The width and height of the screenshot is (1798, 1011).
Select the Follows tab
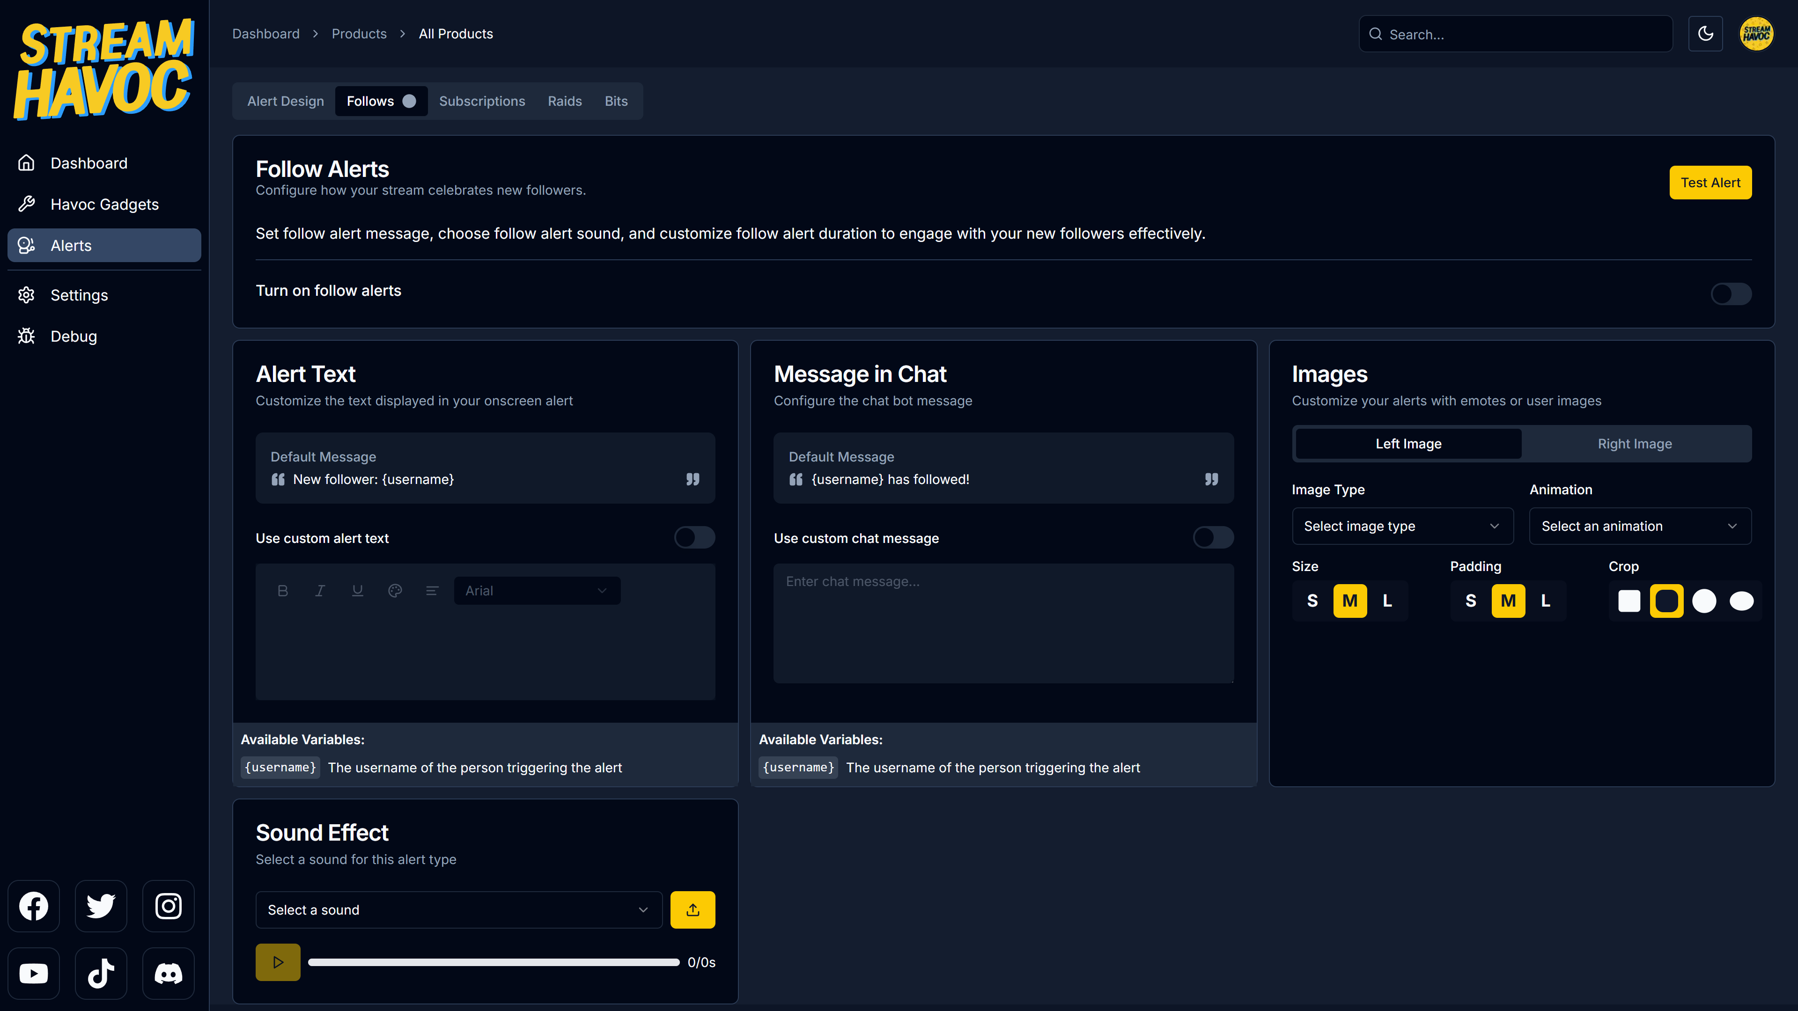(381, 101)
